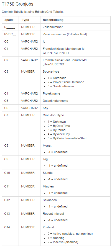The width and height of the screenshot is (112, 247).
Task: Select the Repeat Interval text
Action: click(54, 214)
